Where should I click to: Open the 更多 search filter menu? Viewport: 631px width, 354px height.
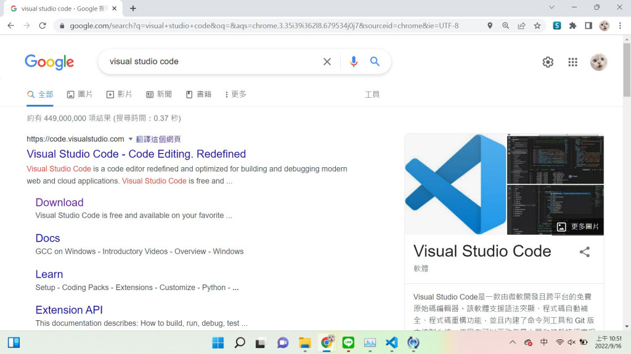[236, 94]
